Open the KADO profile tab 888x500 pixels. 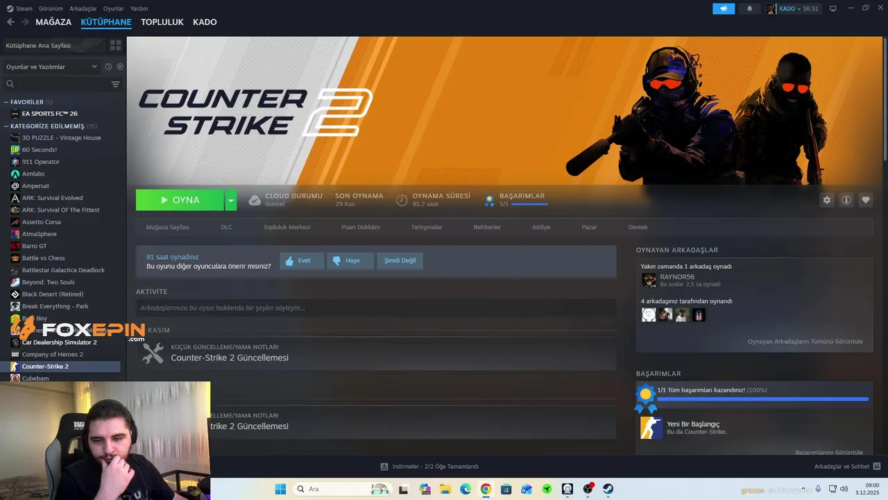click(x=205, y=22)
